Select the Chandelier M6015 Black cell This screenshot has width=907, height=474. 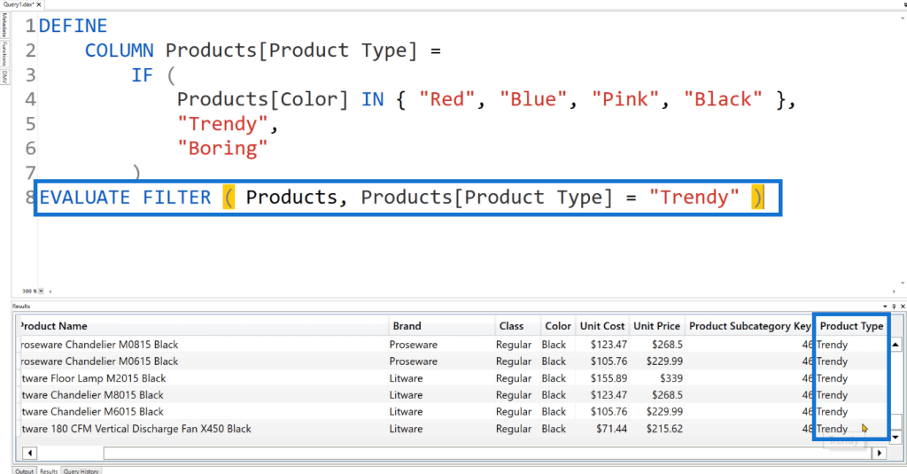click(x=203, y=411)
